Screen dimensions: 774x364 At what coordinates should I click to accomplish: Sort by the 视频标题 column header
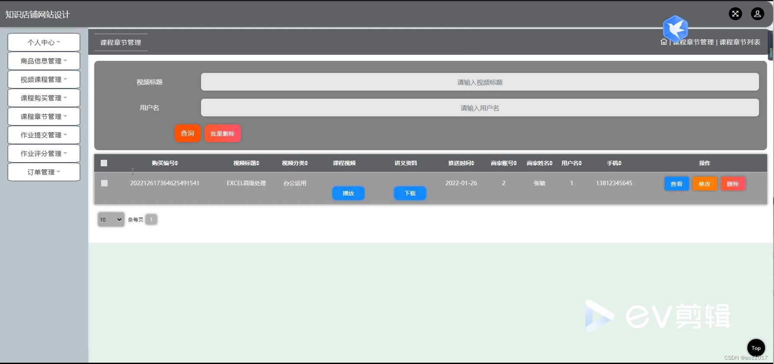pyautogui.click(x=246, y=163)
